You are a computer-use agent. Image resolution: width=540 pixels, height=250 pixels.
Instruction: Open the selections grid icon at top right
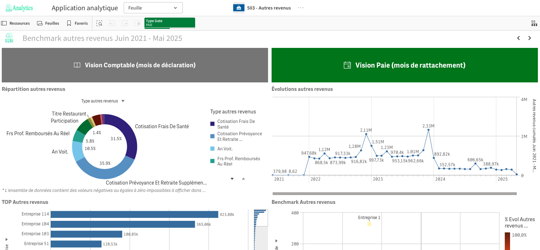click(534, 23)
